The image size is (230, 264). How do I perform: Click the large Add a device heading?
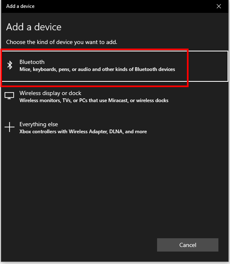point(34,27)
